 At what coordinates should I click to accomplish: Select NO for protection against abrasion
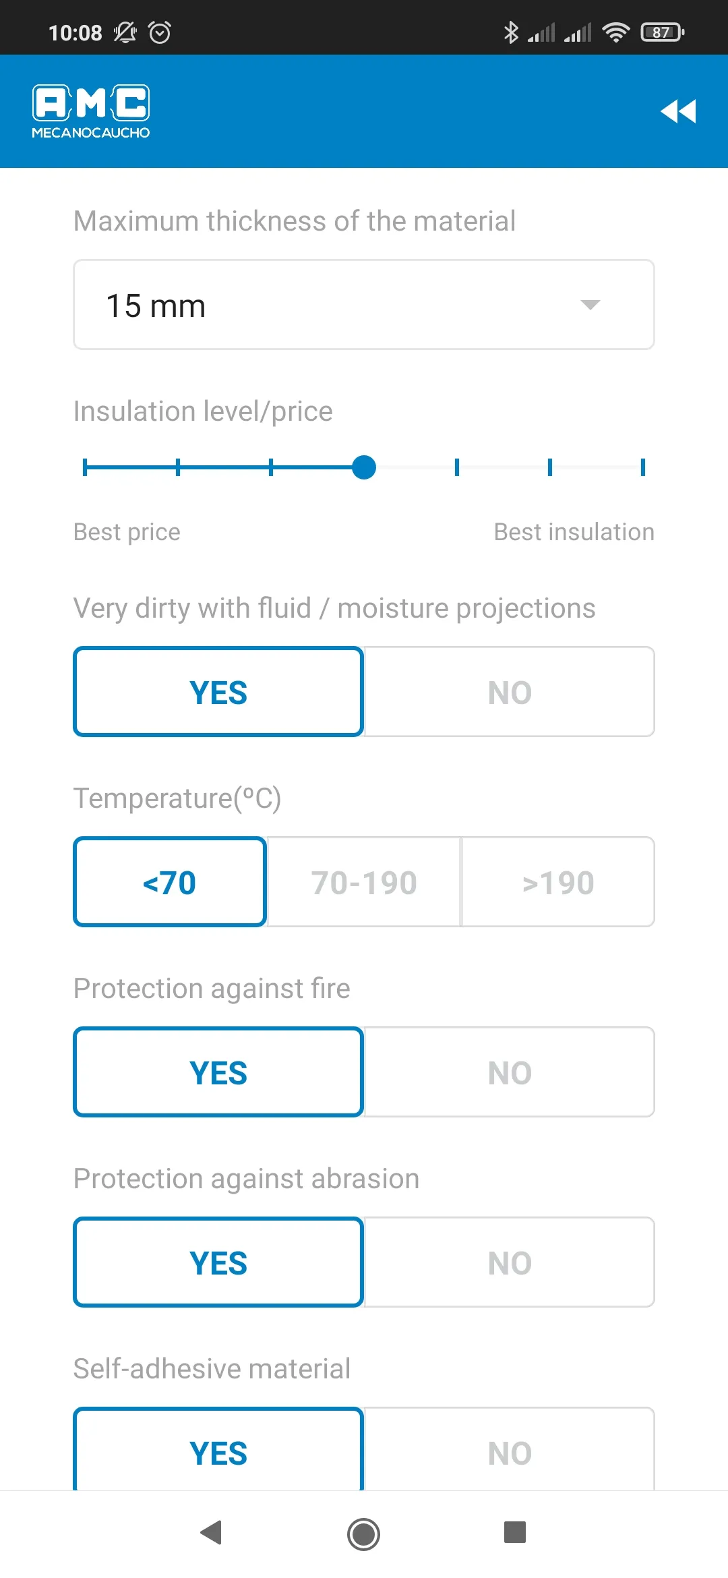[x=510, y=1262]
